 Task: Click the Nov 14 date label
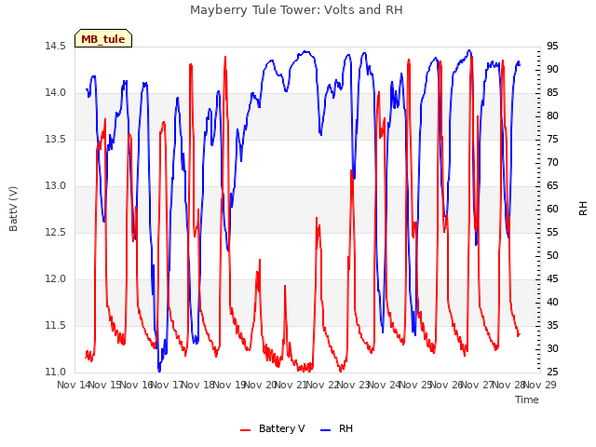point(74,385)
